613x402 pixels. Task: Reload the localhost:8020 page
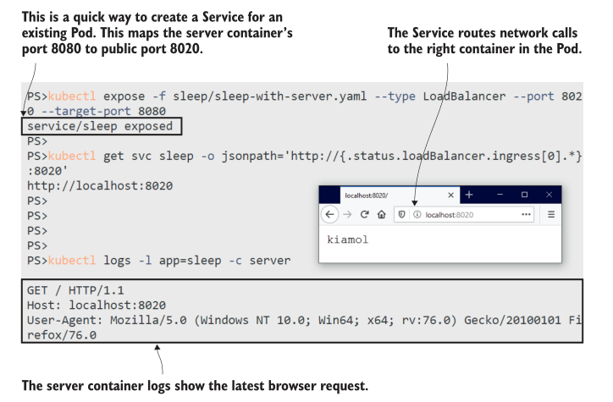(364, 216)
